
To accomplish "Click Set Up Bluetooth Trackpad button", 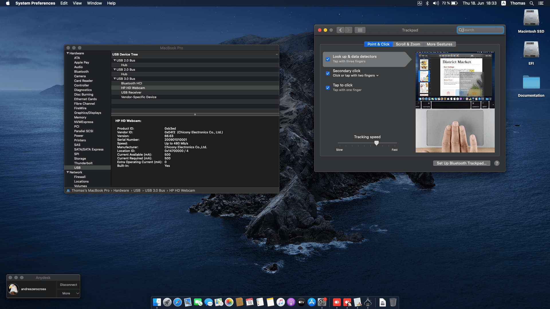I will 461,163.
